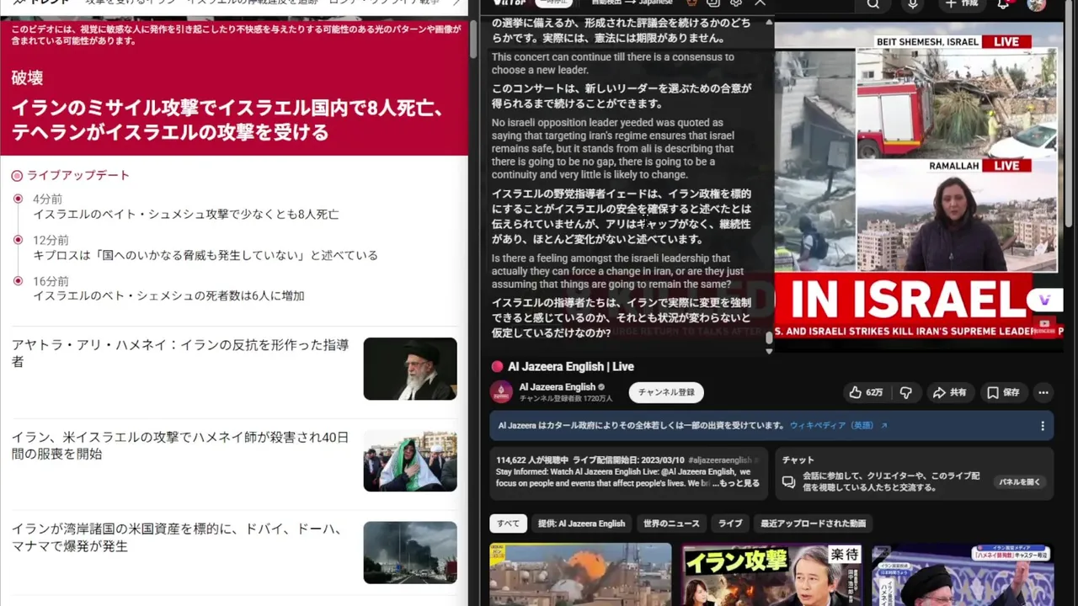Image resolution: width=1078 pixels, height=606 pixels.
Task: Click the main headline about Iran missile attack
Action: pyautogui.click(x=227, y=120)
